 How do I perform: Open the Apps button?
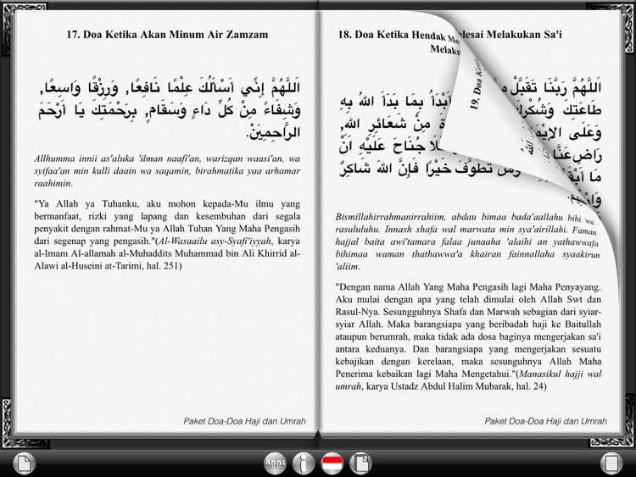coord(275,463)
